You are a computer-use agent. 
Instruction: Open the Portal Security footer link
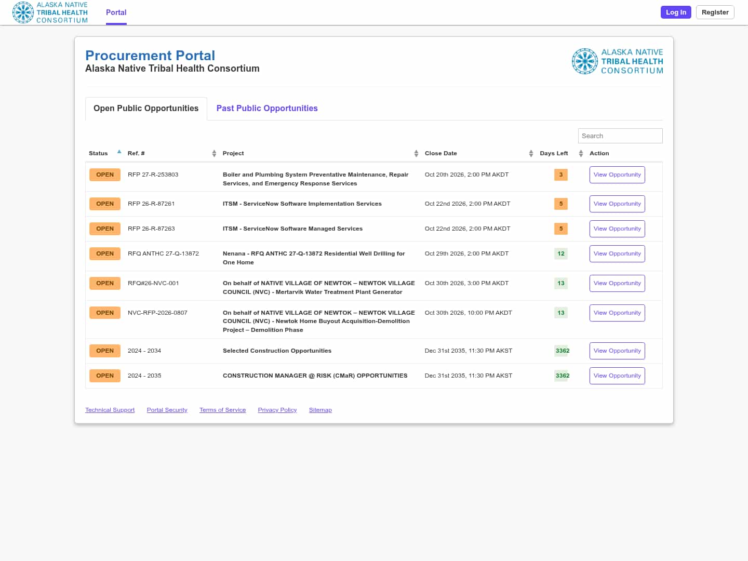click(167, 410)
